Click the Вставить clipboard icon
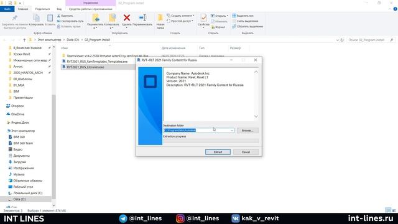 pyautogui.click(x=50, y=18)
